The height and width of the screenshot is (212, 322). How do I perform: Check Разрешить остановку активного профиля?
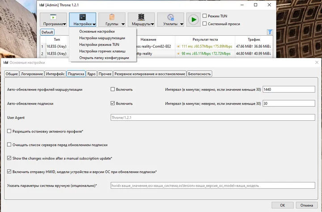point(9,131)
